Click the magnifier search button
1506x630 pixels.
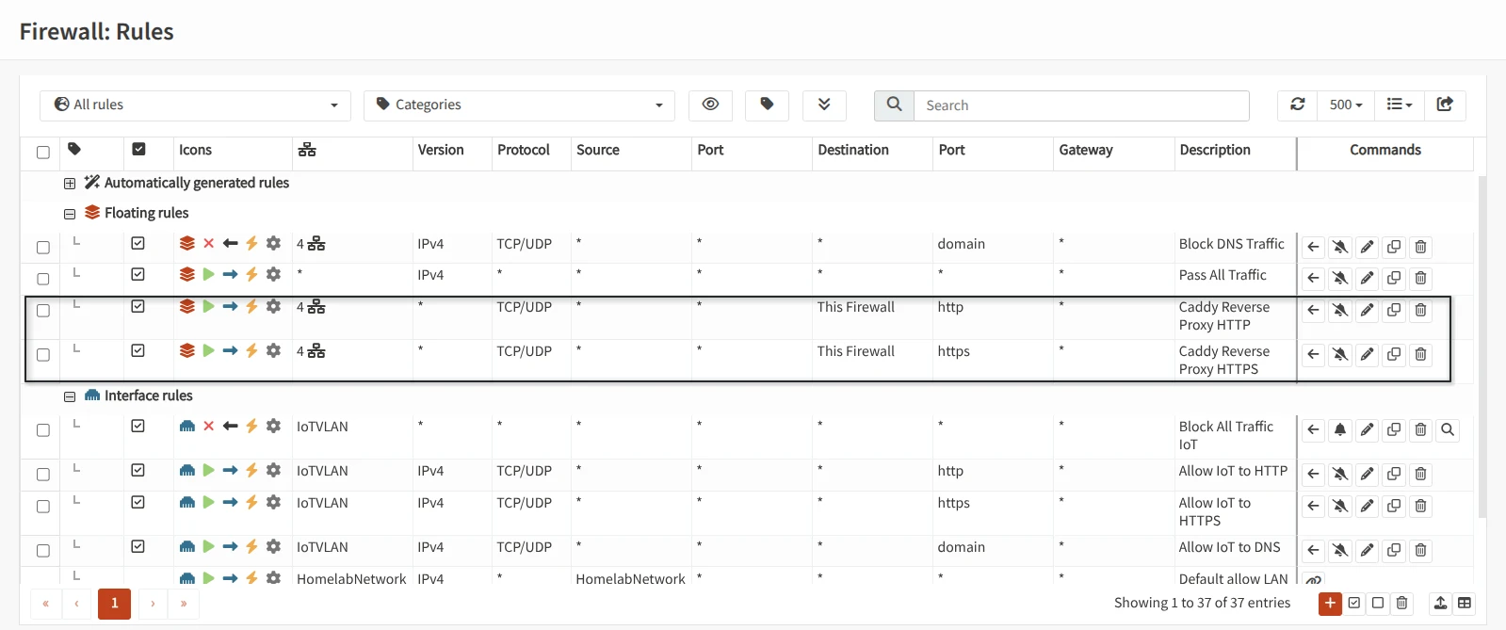(x=894, y=105)
